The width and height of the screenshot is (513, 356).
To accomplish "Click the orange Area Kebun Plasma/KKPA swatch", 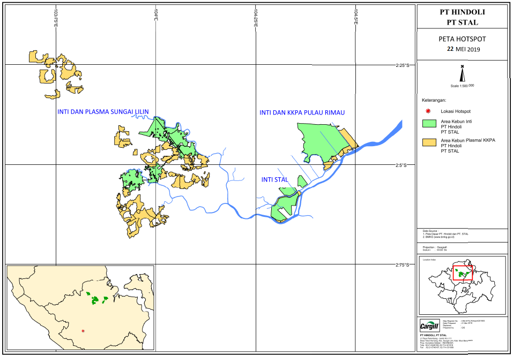I will [429, 142].
